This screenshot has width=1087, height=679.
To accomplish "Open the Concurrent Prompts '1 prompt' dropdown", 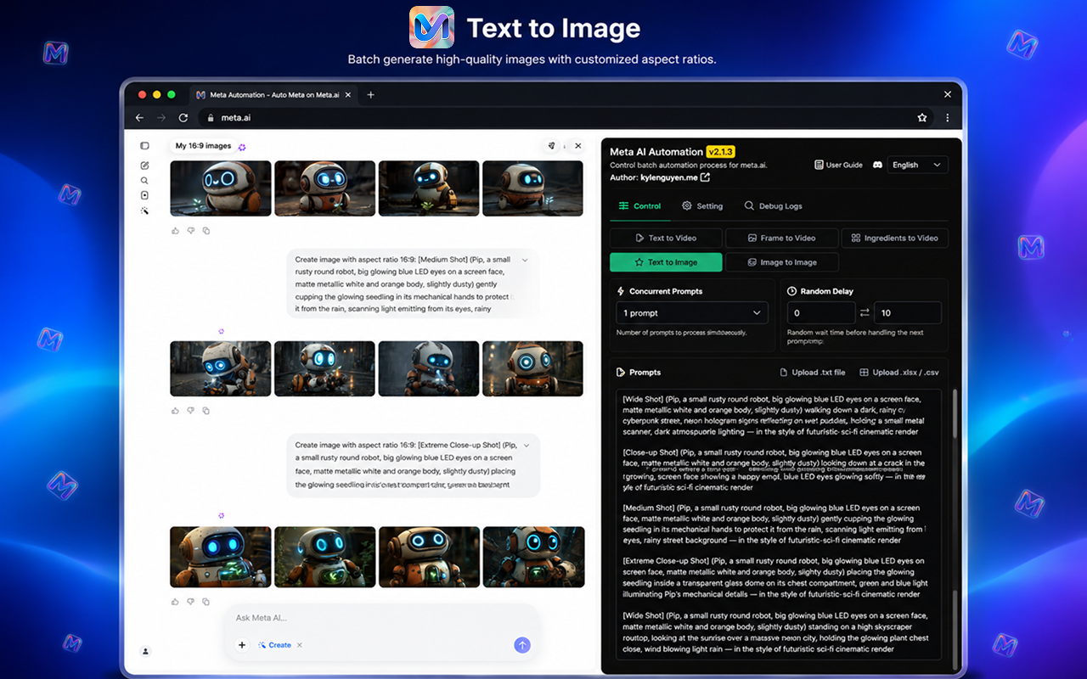I will (x=692, y=313).
